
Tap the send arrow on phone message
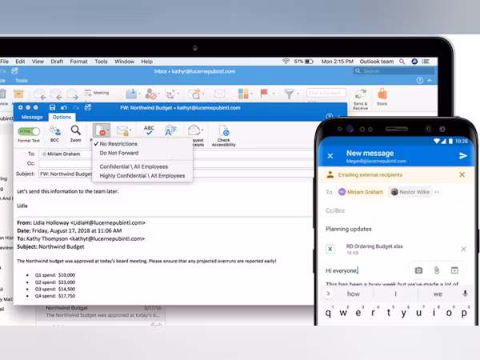[462, 155]
